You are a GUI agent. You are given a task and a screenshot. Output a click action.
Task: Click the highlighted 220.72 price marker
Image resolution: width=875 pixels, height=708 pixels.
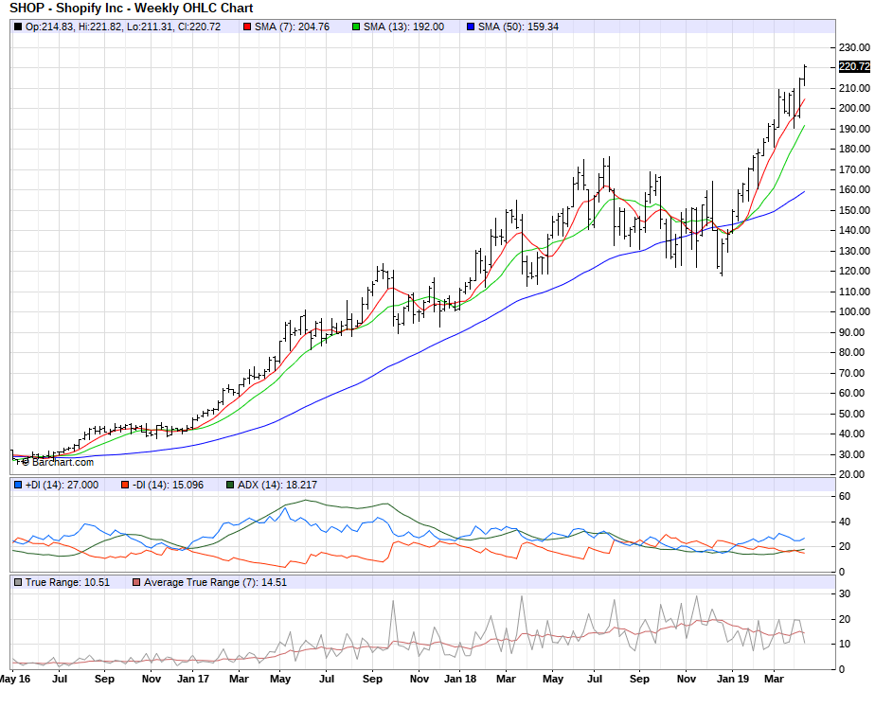[x=854, y=67]
